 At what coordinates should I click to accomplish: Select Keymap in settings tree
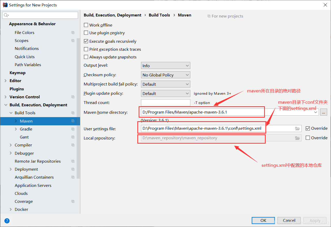[18, 73]
